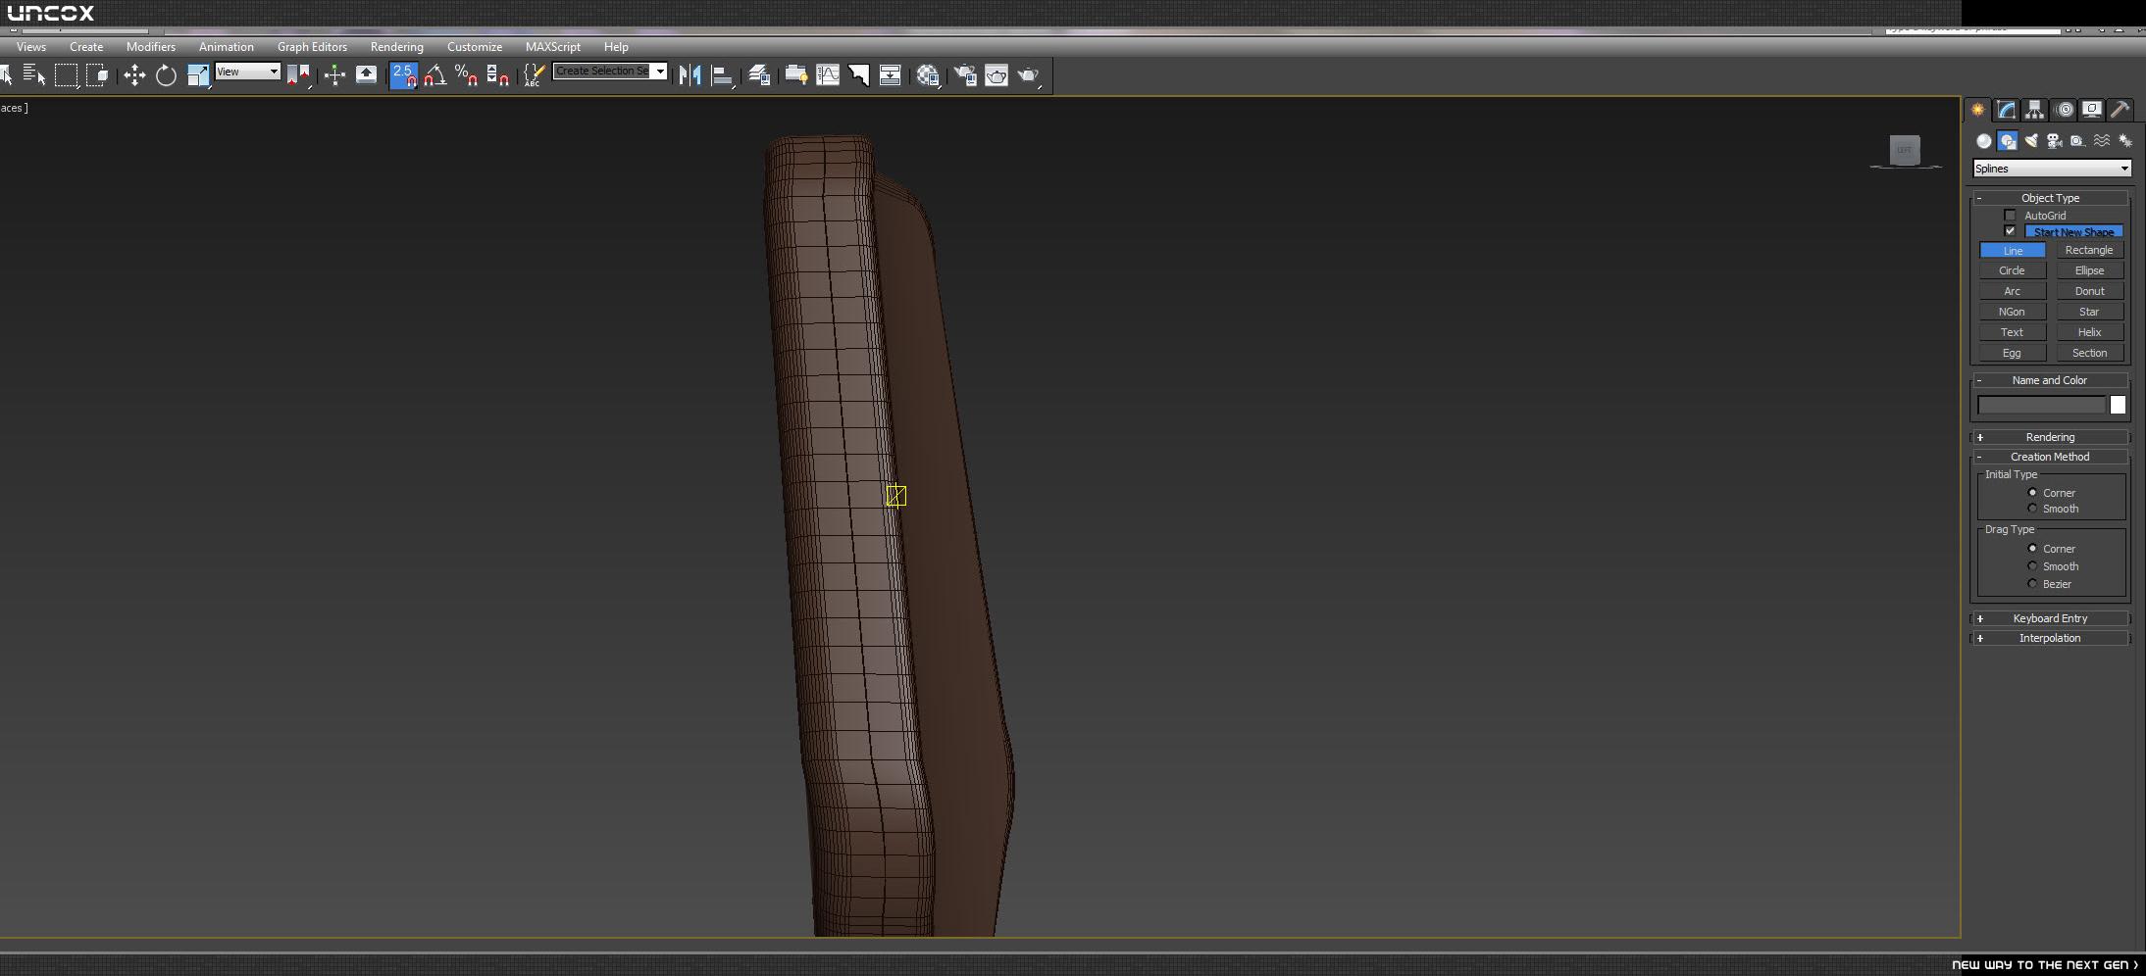Open the Modifiers menu

tap(151, 47)
